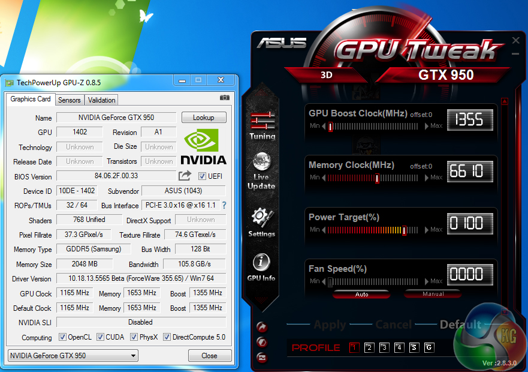The height and width of the screenshot is (372, 528).
Task: Click the Power Target value display
Action: coord(470,223)
